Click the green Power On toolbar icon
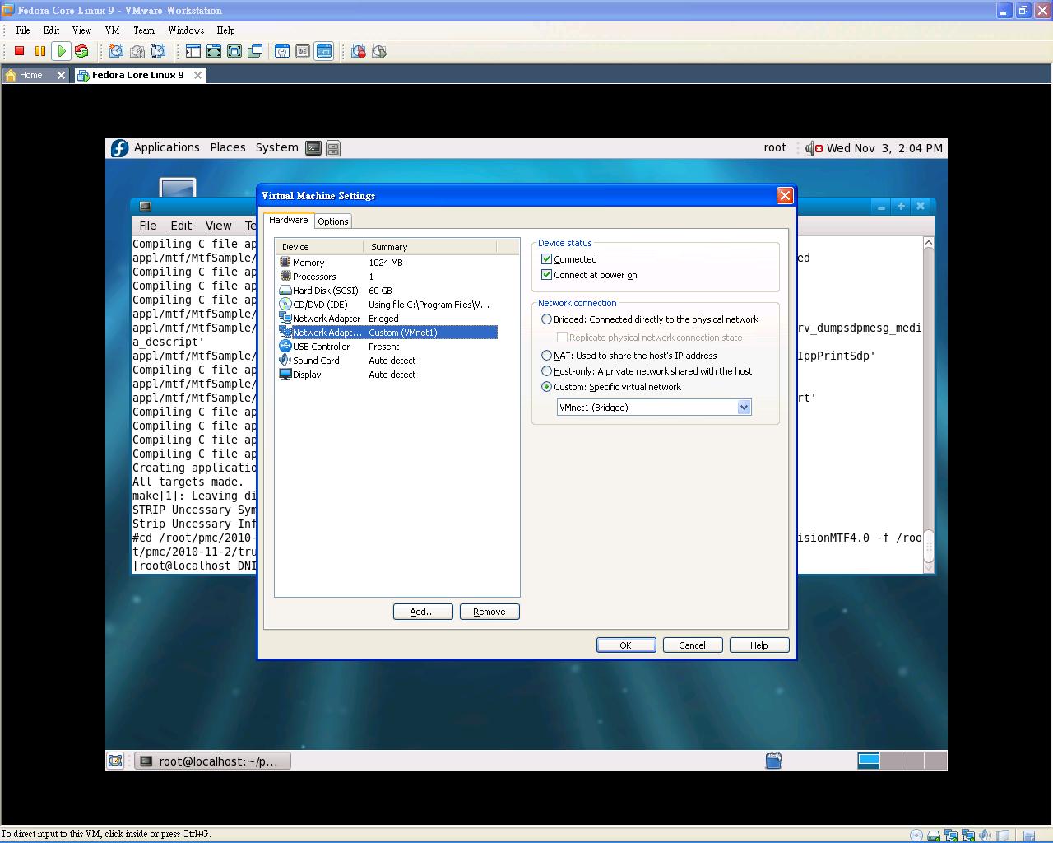Image resolution: width=1053 pixels, height=843 pixels. [61, 51]
